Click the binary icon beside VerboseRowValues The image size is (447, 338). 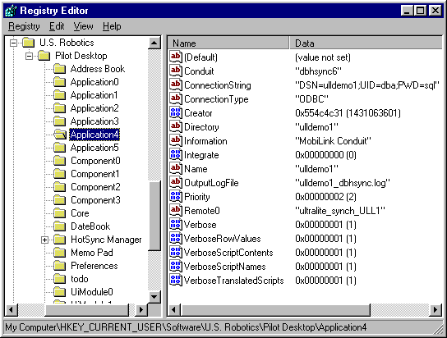(x=176, y=238)
